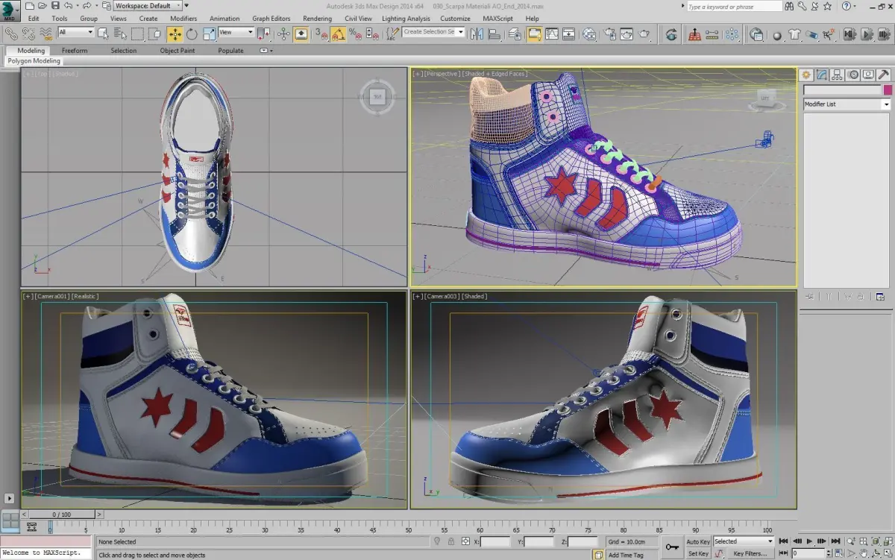The width and height of the screenshot is (895, 560).
Task: Toggle the Angle Snap button
Action: 337,34
